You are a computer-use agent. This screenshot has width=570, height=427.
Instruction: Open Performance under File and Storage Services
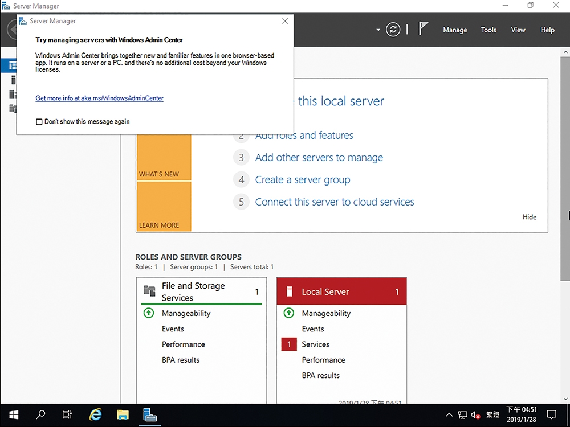coord(184,344)
